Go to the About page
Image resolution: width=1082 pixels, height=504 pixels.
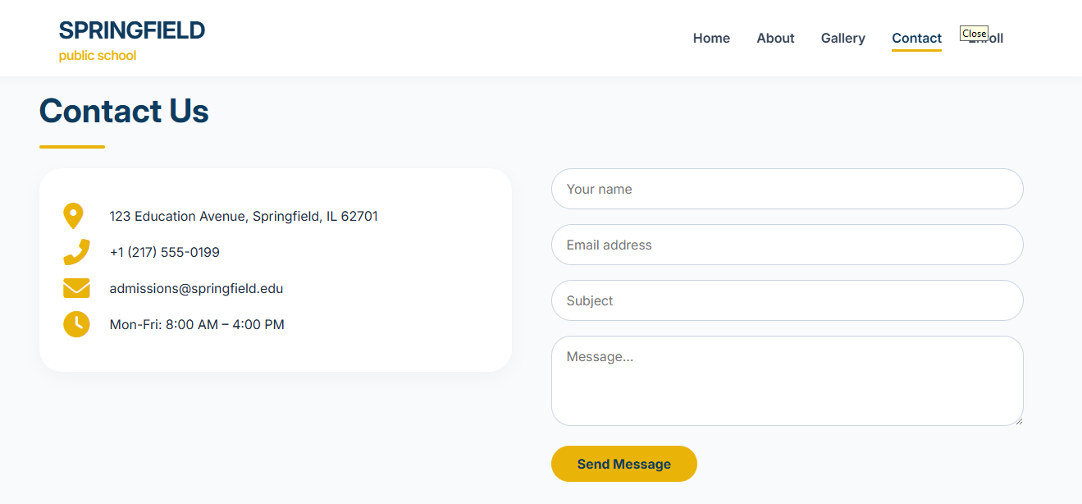(x=775, y=39)
